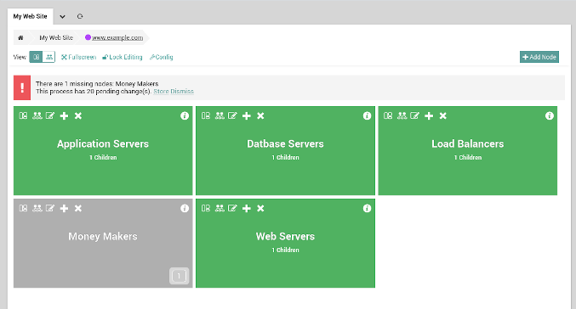Switch to tile view toggle
The height and width of the screenshot is (309, 576).
(x=36, y=57)
